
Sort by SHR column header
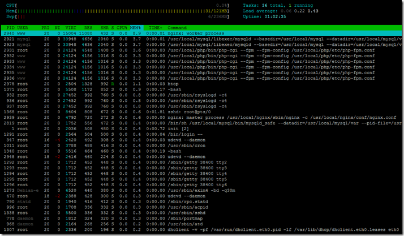point(104,28)
